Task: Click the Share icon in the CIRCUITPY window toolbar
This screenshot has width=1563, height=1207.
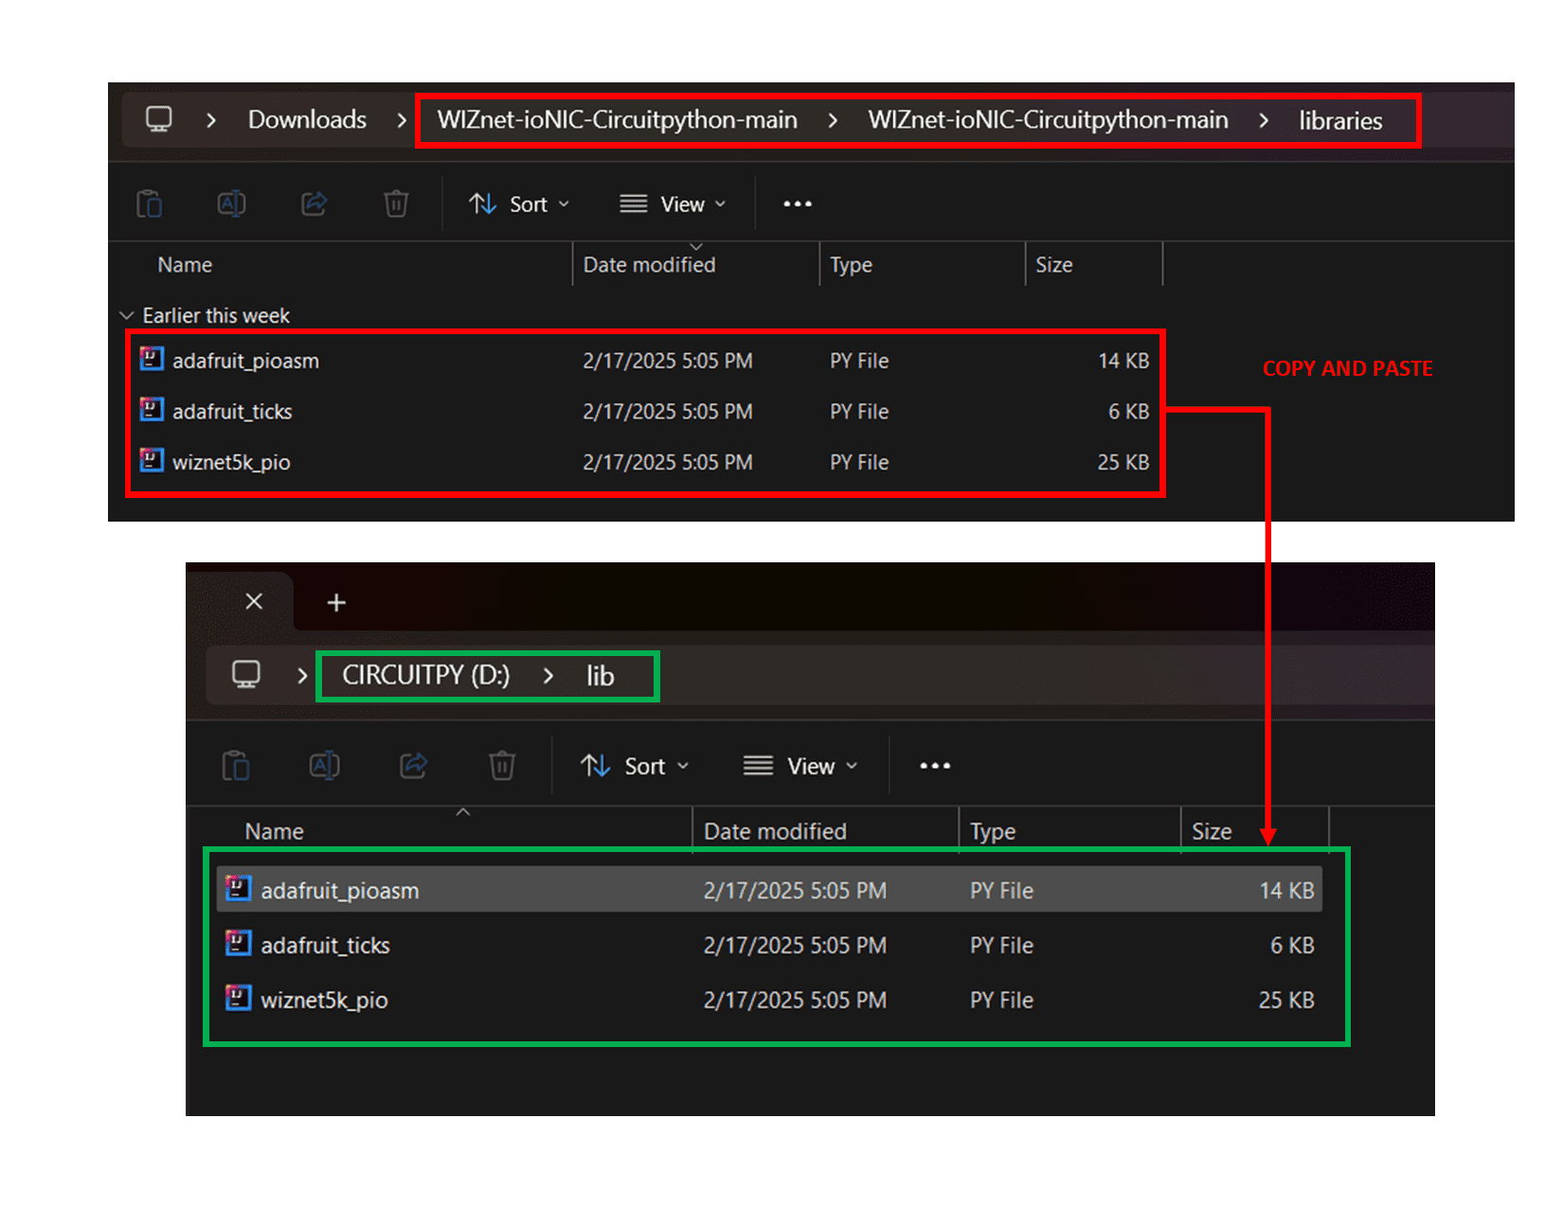Action: [x=413, y=765]
